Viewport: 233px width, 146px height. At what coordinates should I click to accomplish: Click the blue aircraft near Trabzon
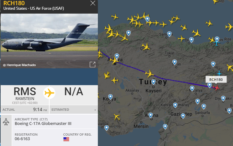click(216, 43)
